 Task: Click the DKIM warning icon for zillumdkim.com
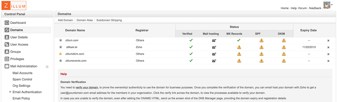click(x=284, y=54)
